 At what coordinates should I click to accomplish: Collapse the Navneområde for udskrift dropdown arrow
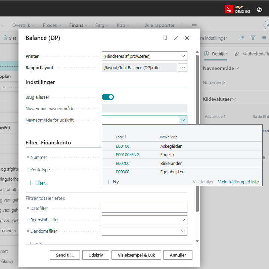(x=183, y=120)
